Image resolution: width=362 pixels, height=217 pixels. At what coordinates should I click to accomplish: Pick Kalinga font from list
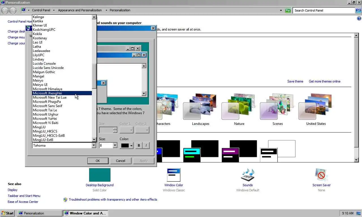click(62, 17)
